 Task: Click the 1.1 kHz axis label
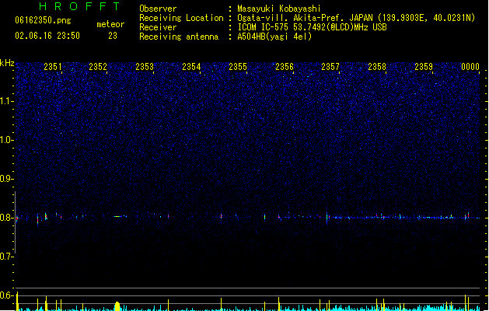coord(6,101)
